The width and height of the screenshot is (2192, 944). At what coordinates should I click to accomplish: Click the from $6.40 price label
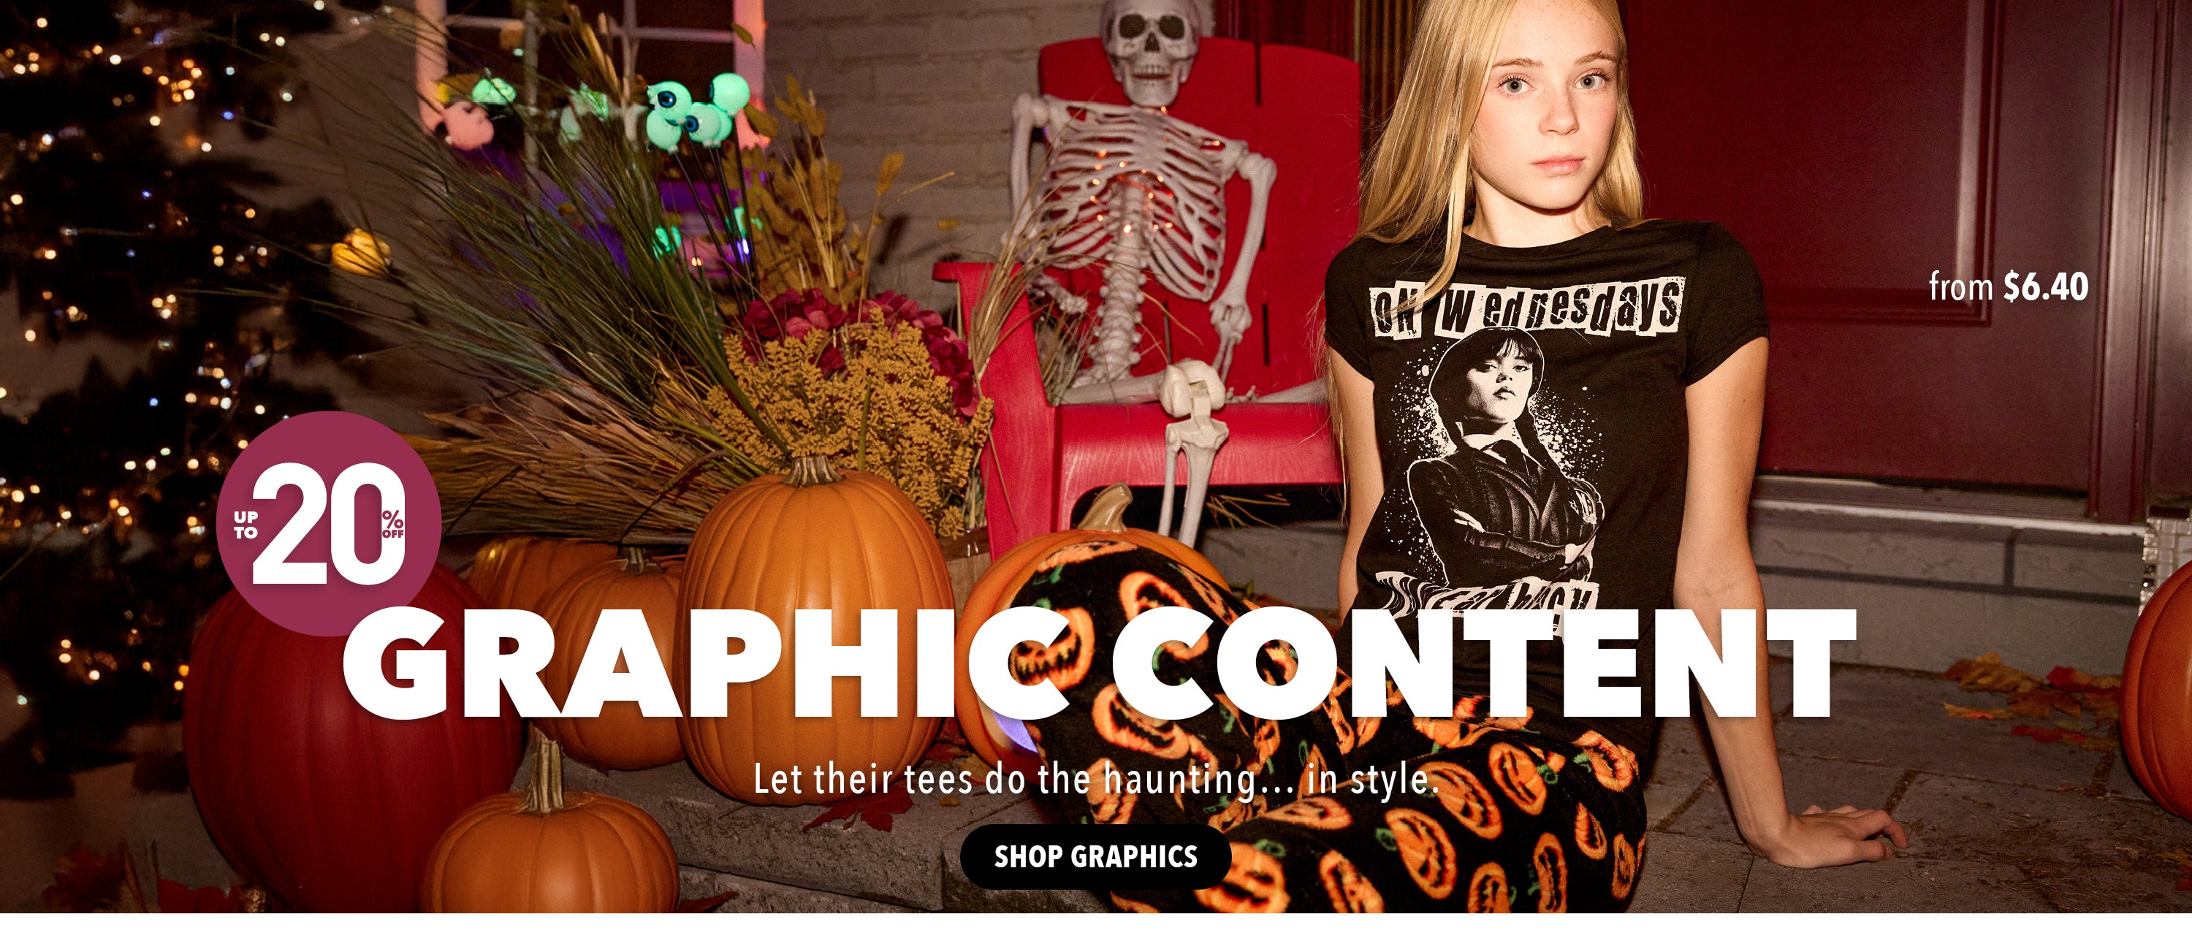(2008, 287)
